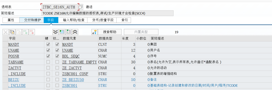Click the 小数位 column header

[143, 38]
